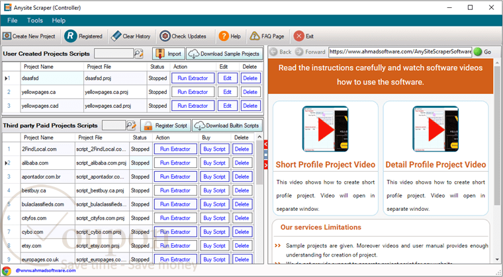Edit the dsasfsd project
The height and width of the screenshot is (277, 503).
tap(228, 78)
